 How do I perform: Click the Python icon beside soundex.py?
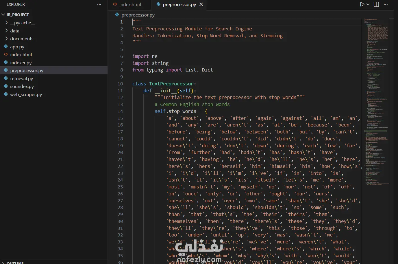6,86
